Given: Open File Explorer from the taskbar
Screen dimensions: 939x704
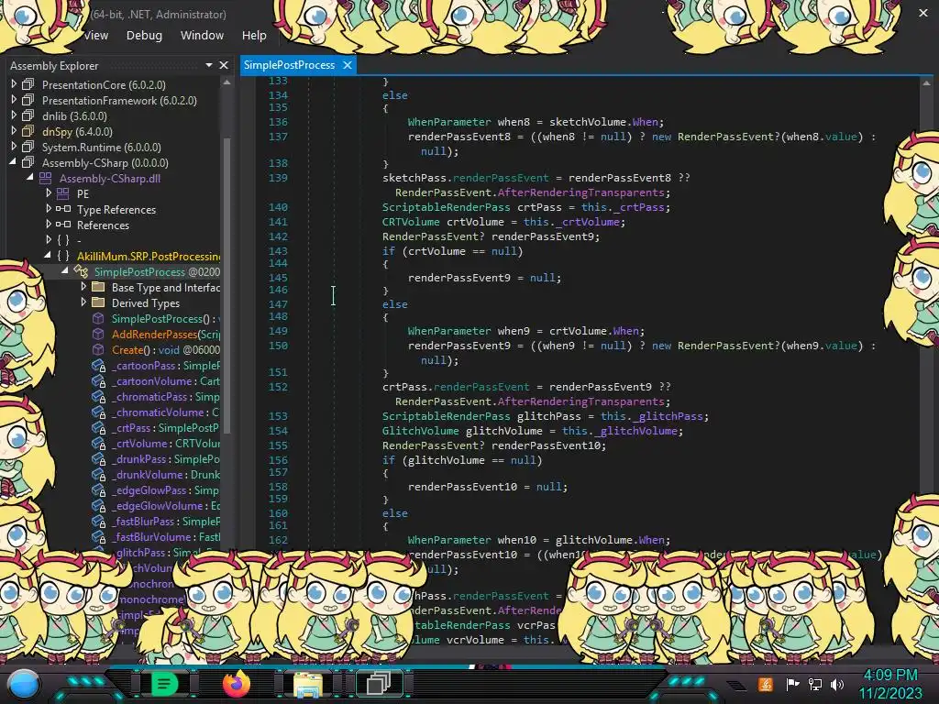Looking at the screenshot, I should 308,684.
